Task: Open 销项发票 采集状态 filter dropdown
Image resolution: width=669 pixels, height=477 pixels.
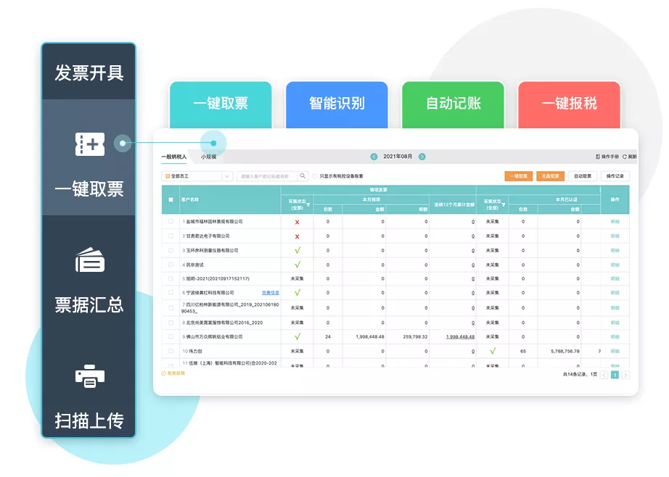Action: click(308, 204)
